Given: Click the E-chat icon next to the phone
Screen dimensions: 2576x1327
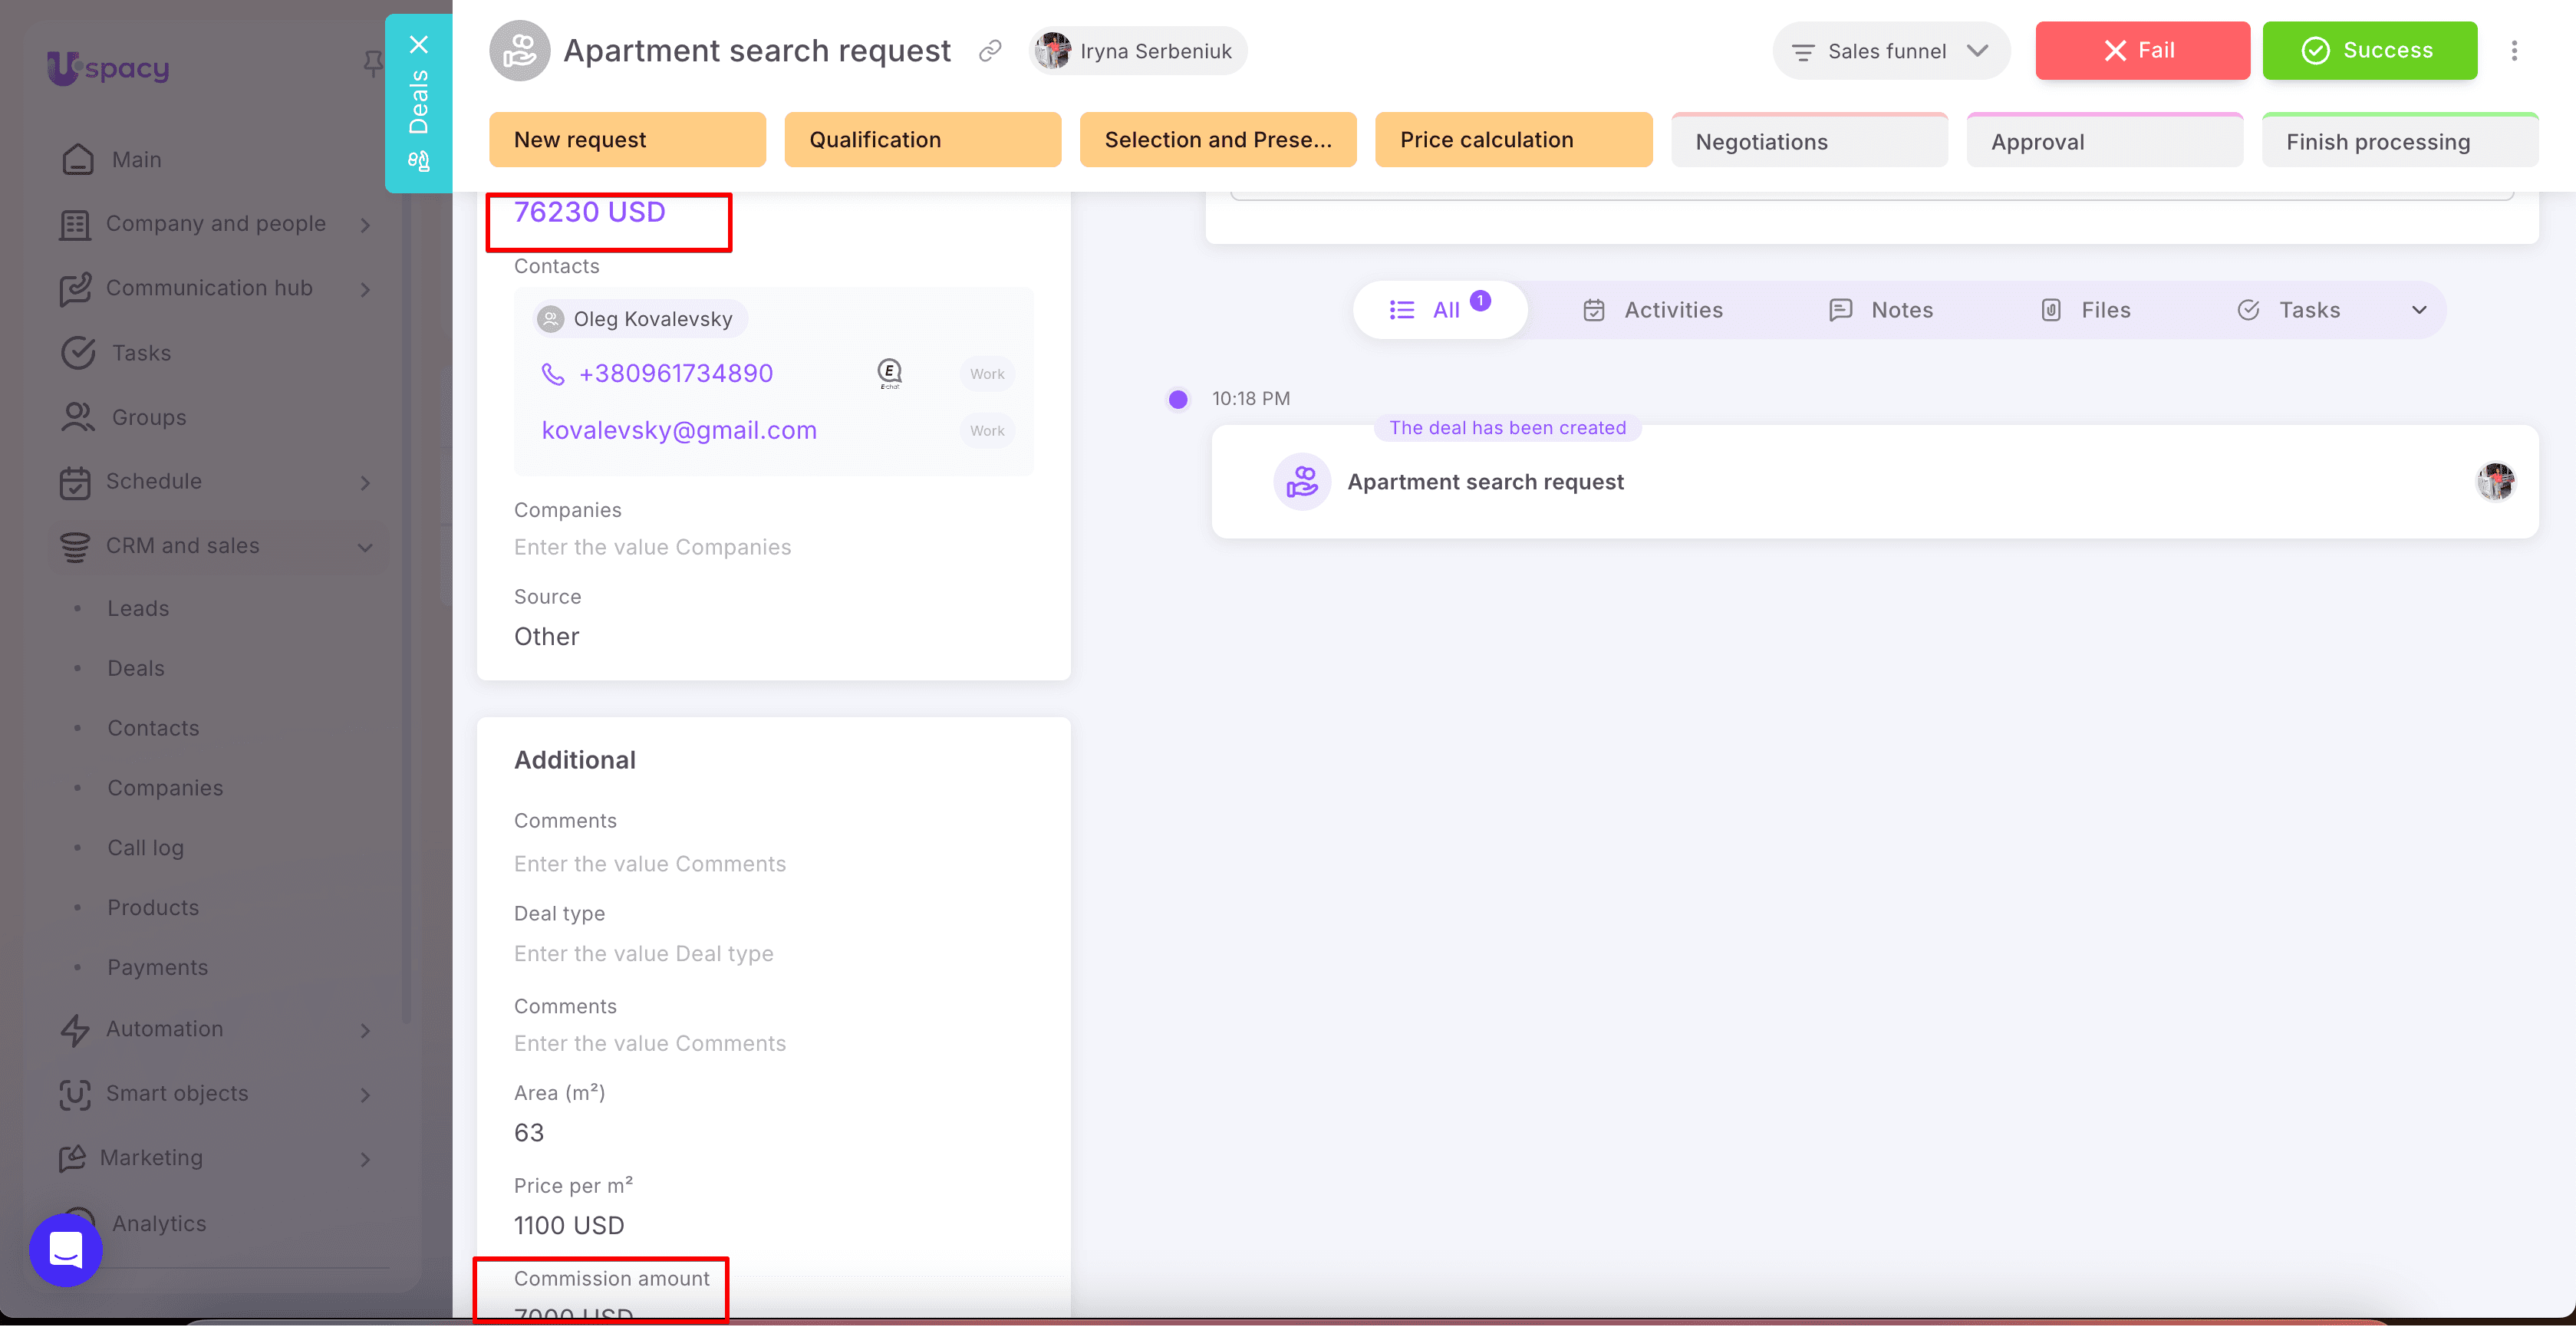Looking at the screenshot, I should pyautogui.click(x=889, y=374).
